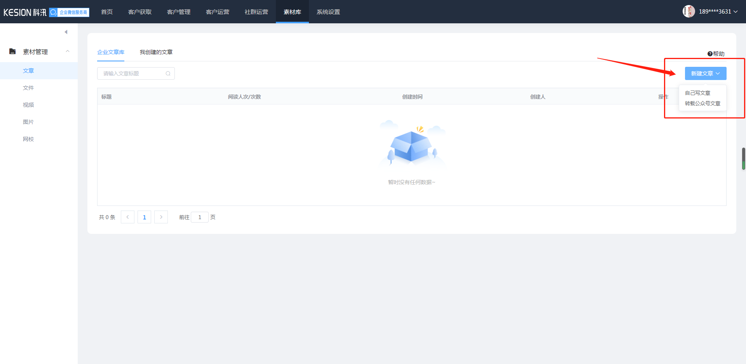This screenshot has width=746, height=364.
Task: Click page number 1 button
Action: (x=144, y=217)
